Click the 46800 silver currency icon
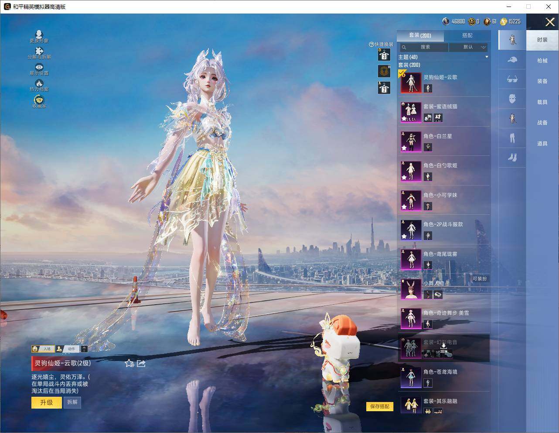The width and height of the screenshot is (559, 433). tap(446, 21)
